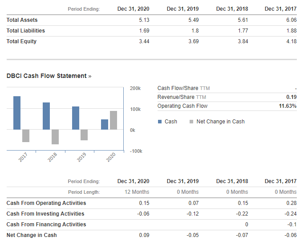Select the Cash From Investing Activities row label
The height and width of the screenshot is (245, 304).
click(x=45, y=214)
